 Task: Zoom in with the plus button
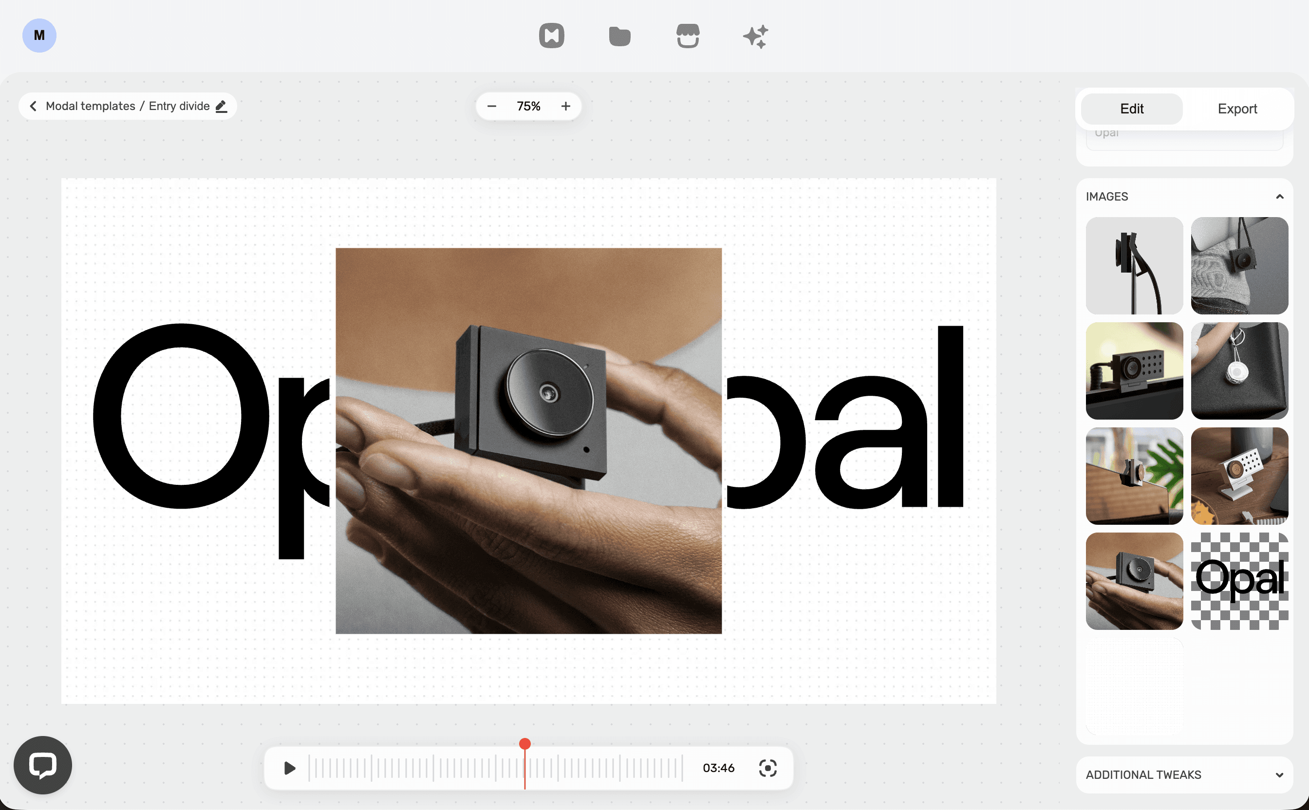566,106
